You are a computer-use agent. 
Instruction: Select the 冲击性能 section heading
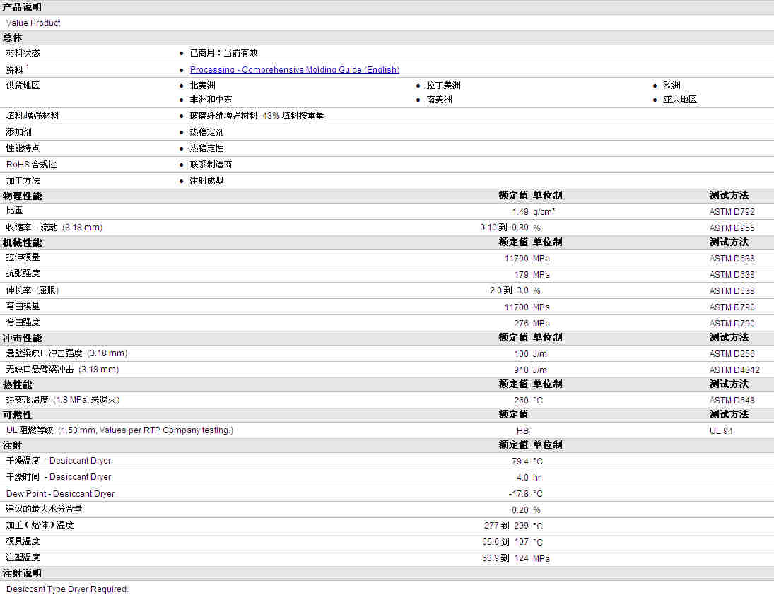pos(22,338)
